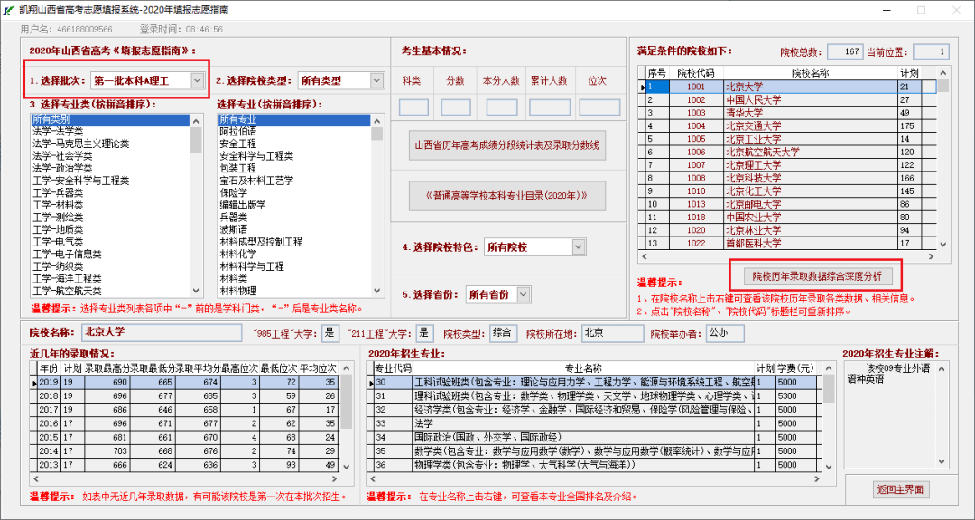Click the 院校所在地 field showing 北京
975x520 pixels.
612,333
